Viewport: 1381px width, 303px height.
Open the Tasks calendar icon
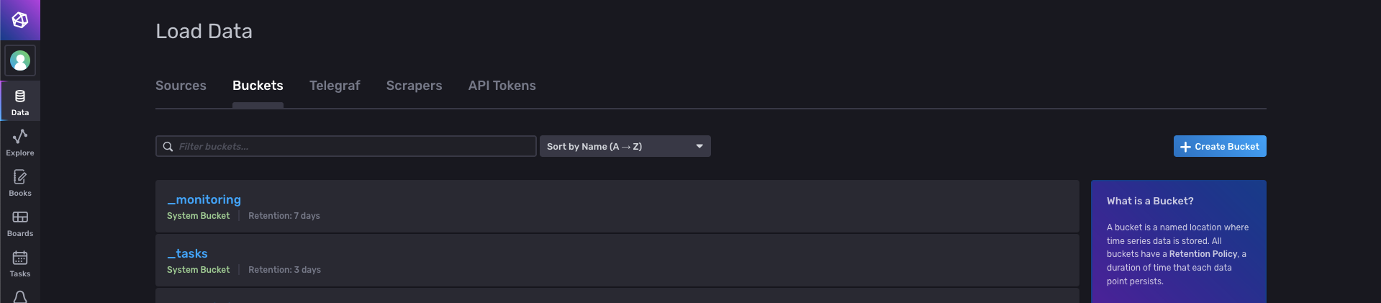click(x=20, y=263)
